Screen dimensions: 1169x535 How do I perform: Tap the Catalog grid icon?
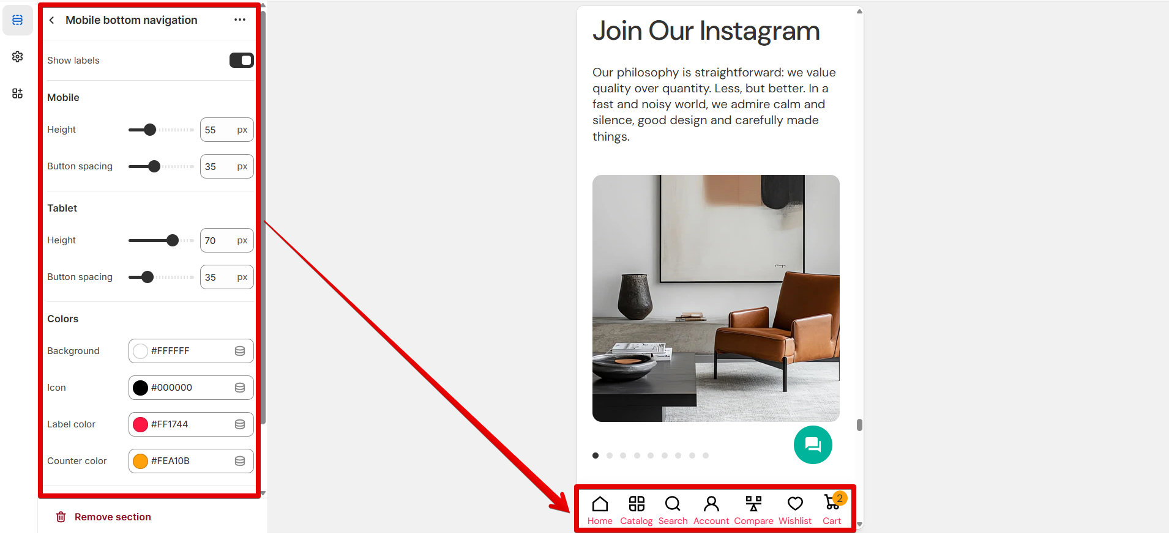637,504
